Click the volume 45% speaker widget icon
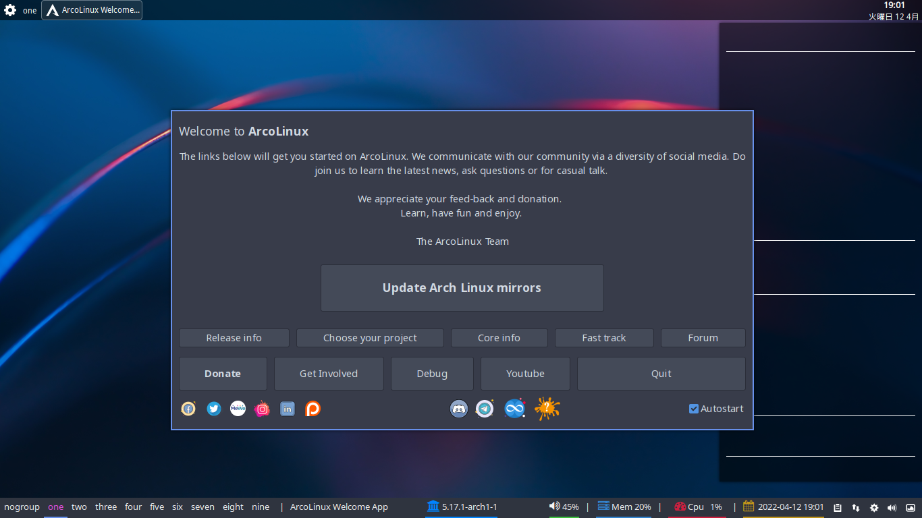The image size is (922, 518). pyautogui.click(x=554, y=506)
